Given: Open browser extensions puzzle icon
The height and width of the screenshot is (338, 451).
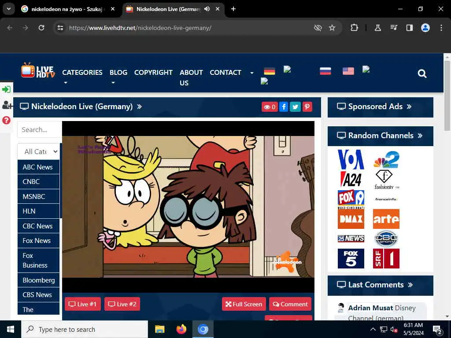Looking at the screenshot, I should click(354, 28).
